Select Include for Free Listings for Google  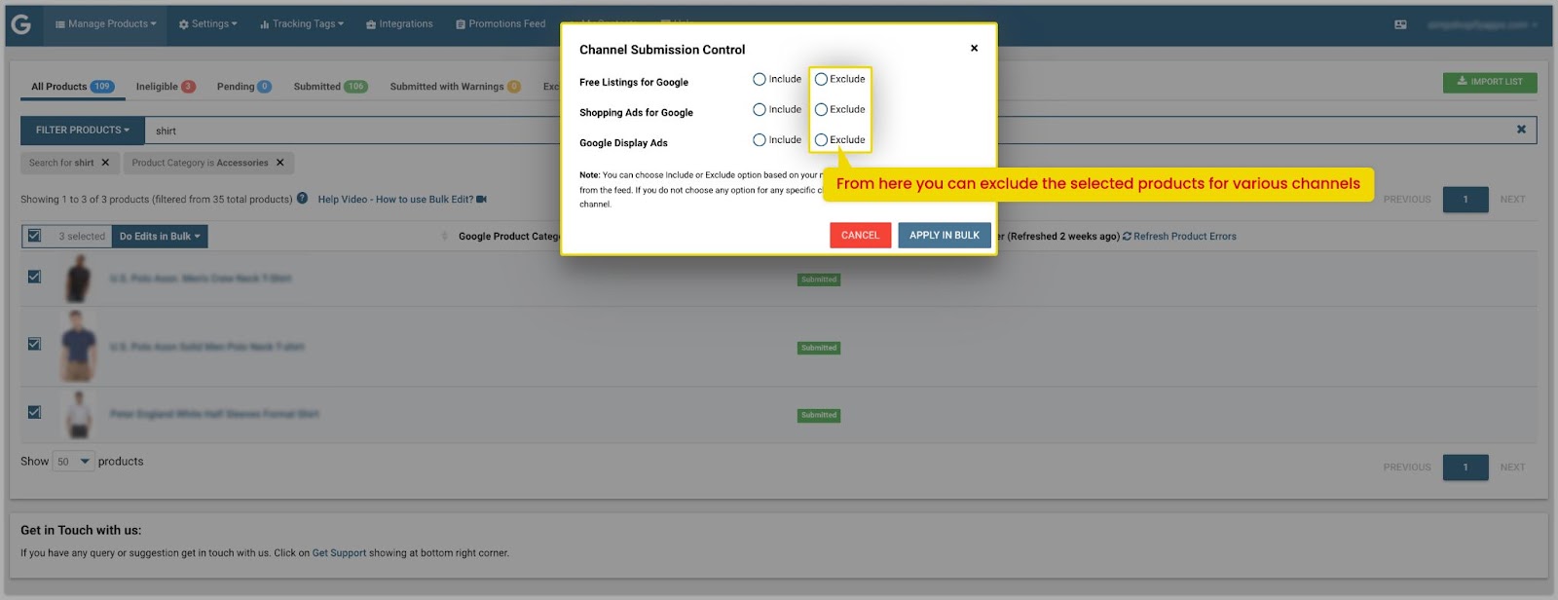[x=760, y=80]
